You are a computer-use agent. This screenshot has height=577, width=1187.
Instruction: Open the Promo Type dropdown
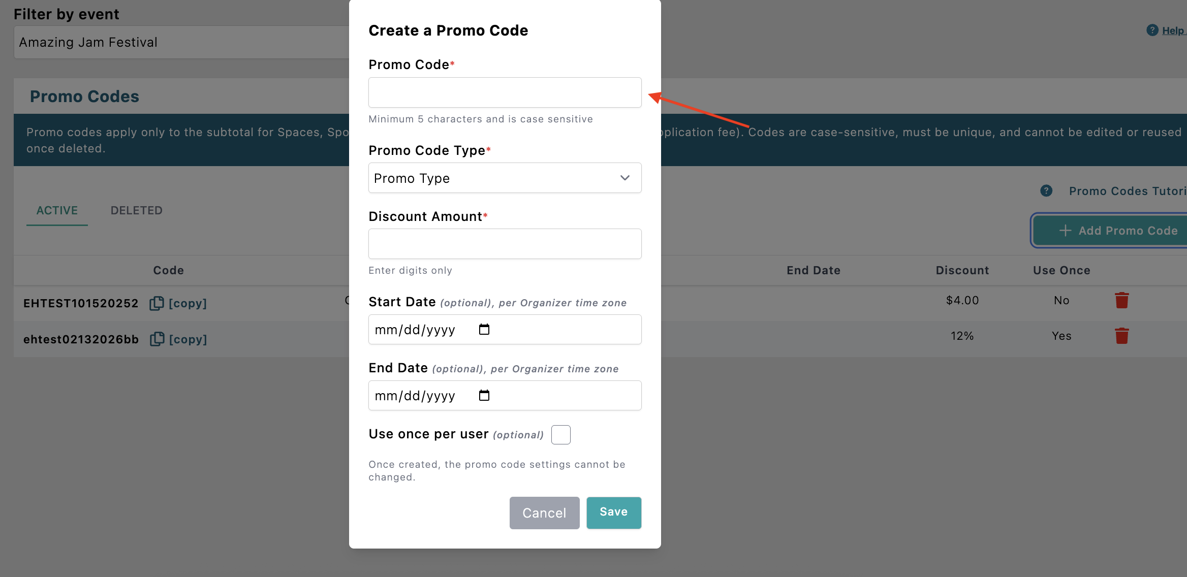click(505, 178)
